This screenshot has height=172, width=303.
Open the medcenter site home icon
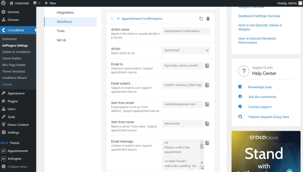tap(11, 3)
